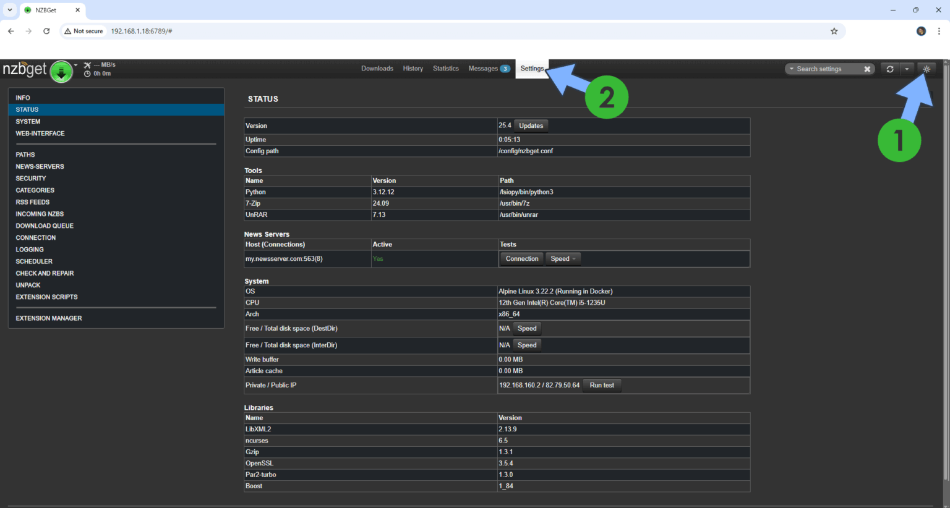
Task: Open the news server Speed test dropdown
Action: 563,259
